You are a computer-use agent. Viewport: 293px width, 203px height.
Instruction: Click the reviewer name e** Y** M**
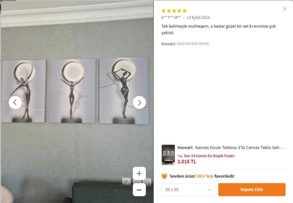pyautogui.click(x=171, y=17)
